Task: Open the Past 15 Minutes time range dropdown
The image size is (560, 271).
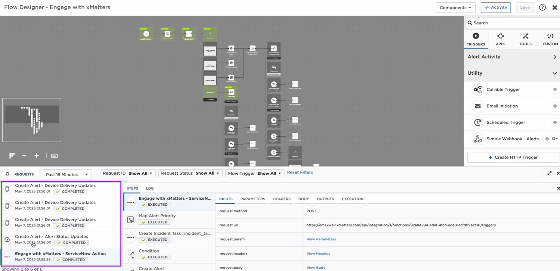Action: point(67,174)
